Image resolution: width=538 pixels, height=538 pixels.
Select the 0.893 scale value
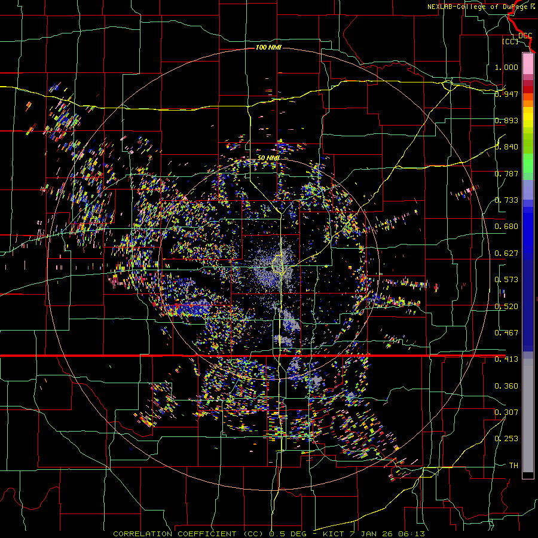point(506,120)
